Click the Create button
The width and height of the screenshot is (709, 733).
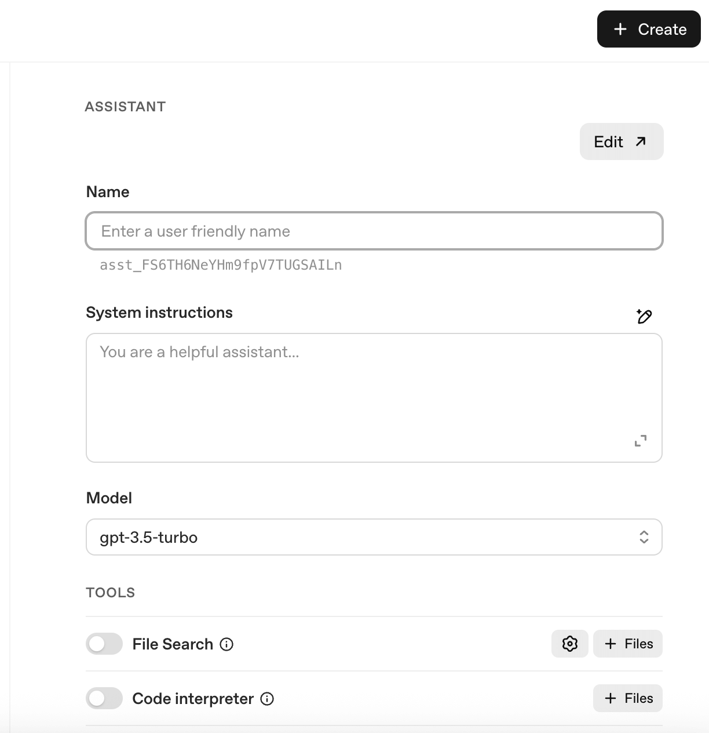[649, 29]
